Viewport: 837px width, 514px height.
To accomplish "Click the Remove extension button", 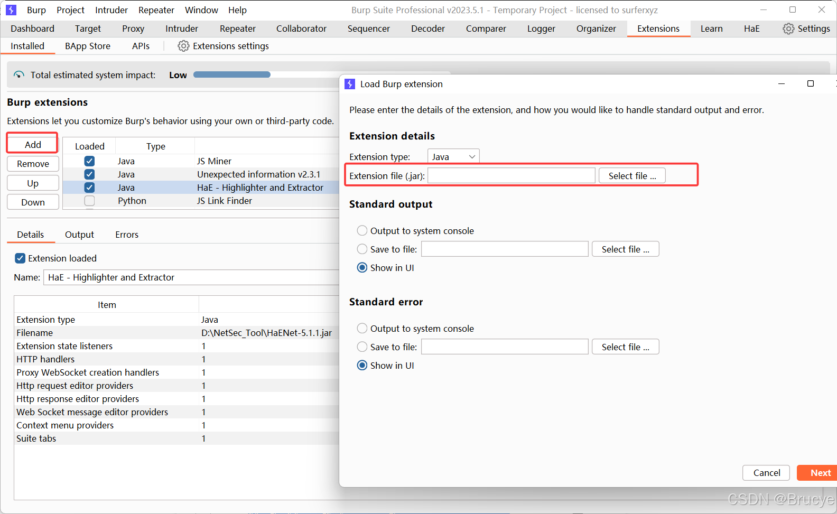I will (33, 164).
